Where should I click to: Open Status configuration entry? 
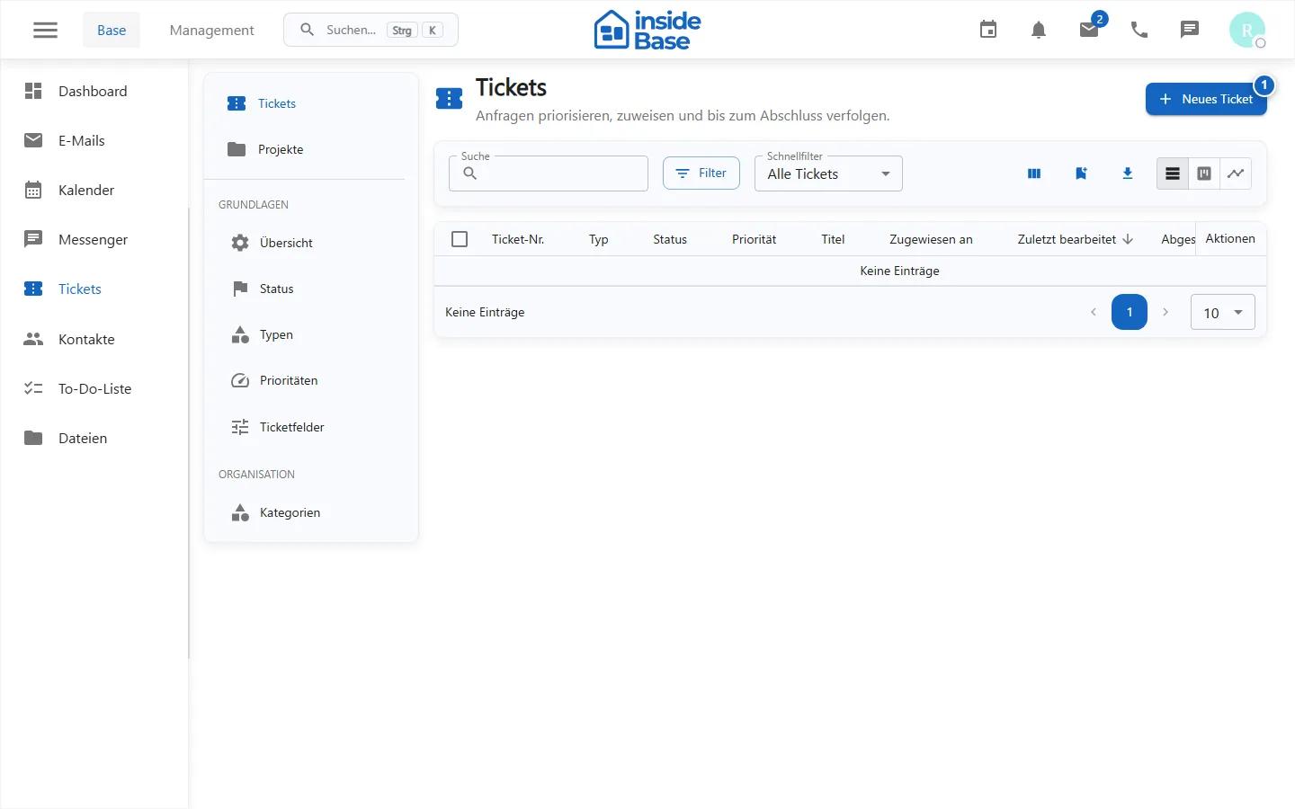(311, 289)
